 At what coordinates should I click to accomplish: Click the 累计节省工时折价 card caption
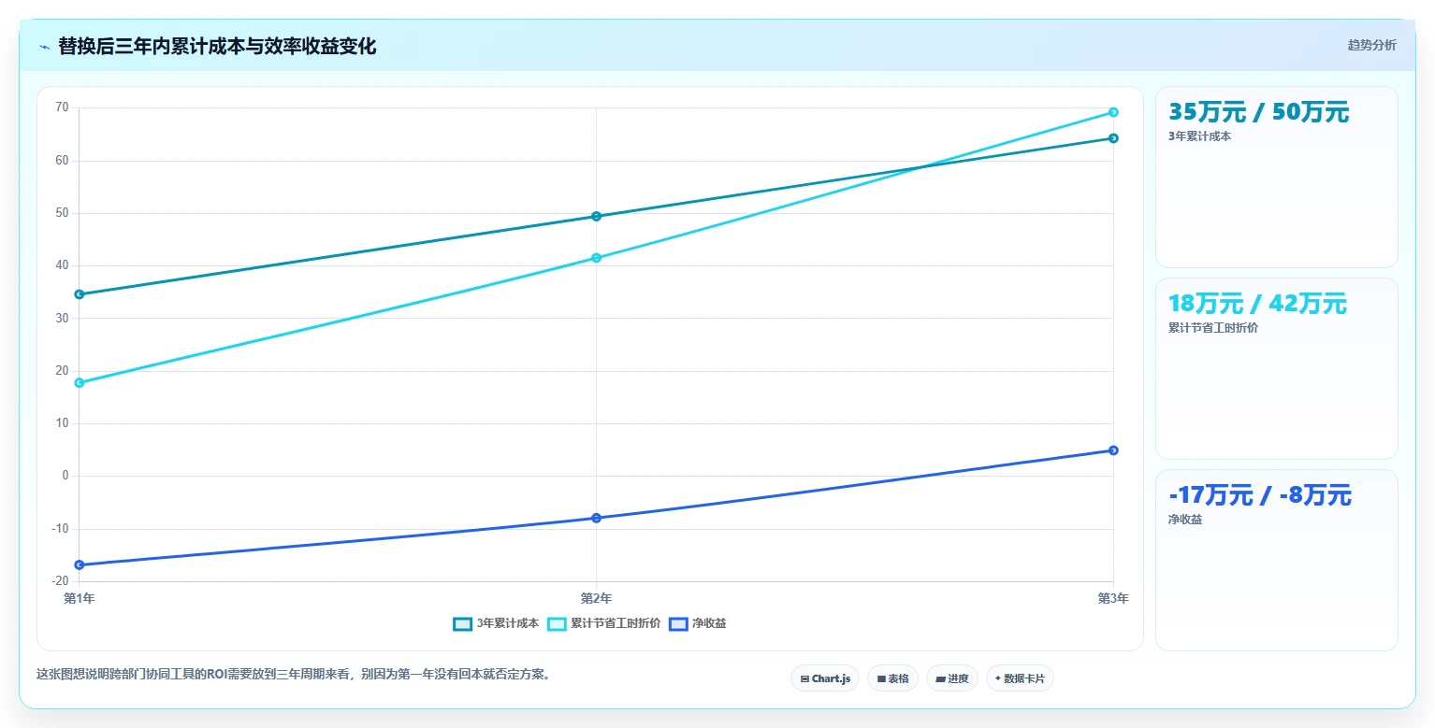[x=1213, y=328]
